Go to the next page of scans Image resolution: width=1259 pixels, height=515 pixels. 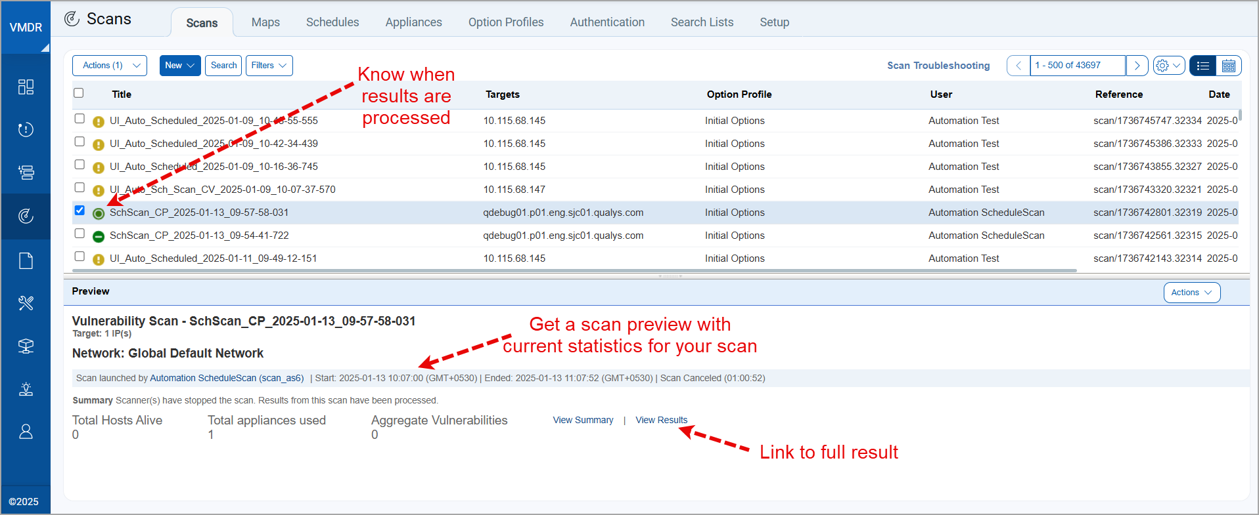(1137, 66)
